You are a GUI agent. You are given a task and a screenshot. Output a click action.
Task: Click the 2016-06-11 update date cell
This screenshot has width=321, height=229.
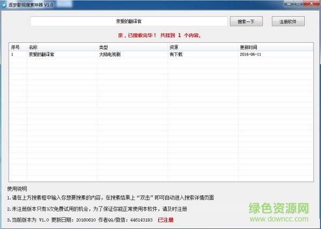tap(250, 55)
